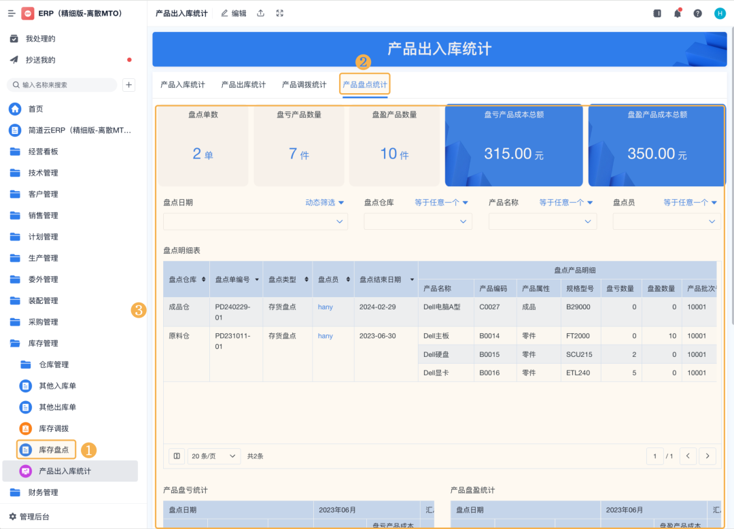This screenshot has width=734, height=529.
Task: Click the 盘亏产品成本总额 315.00 card
Action: 514,145
